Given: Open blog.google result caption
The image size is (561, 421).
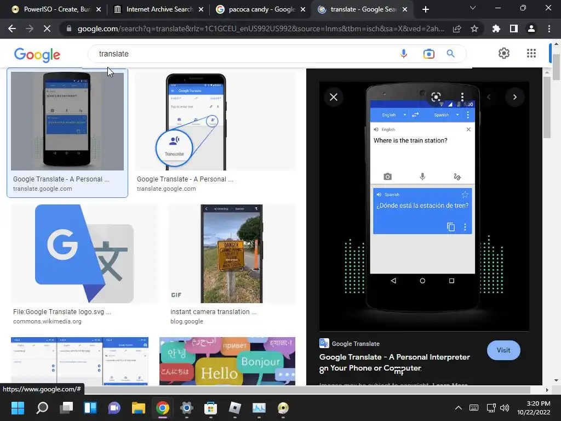Looking at the screenshot, I should tap(186, 321).
